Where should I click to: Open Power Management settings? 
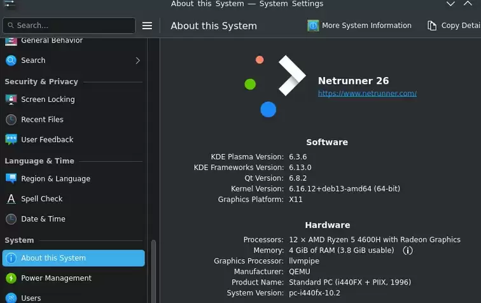[x=73, y=278]
